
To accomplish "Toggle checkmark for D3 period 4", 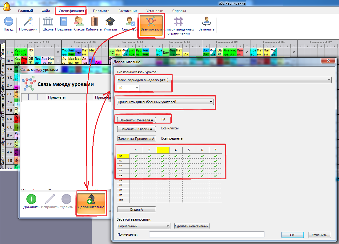I will click(x=176, y=166).
